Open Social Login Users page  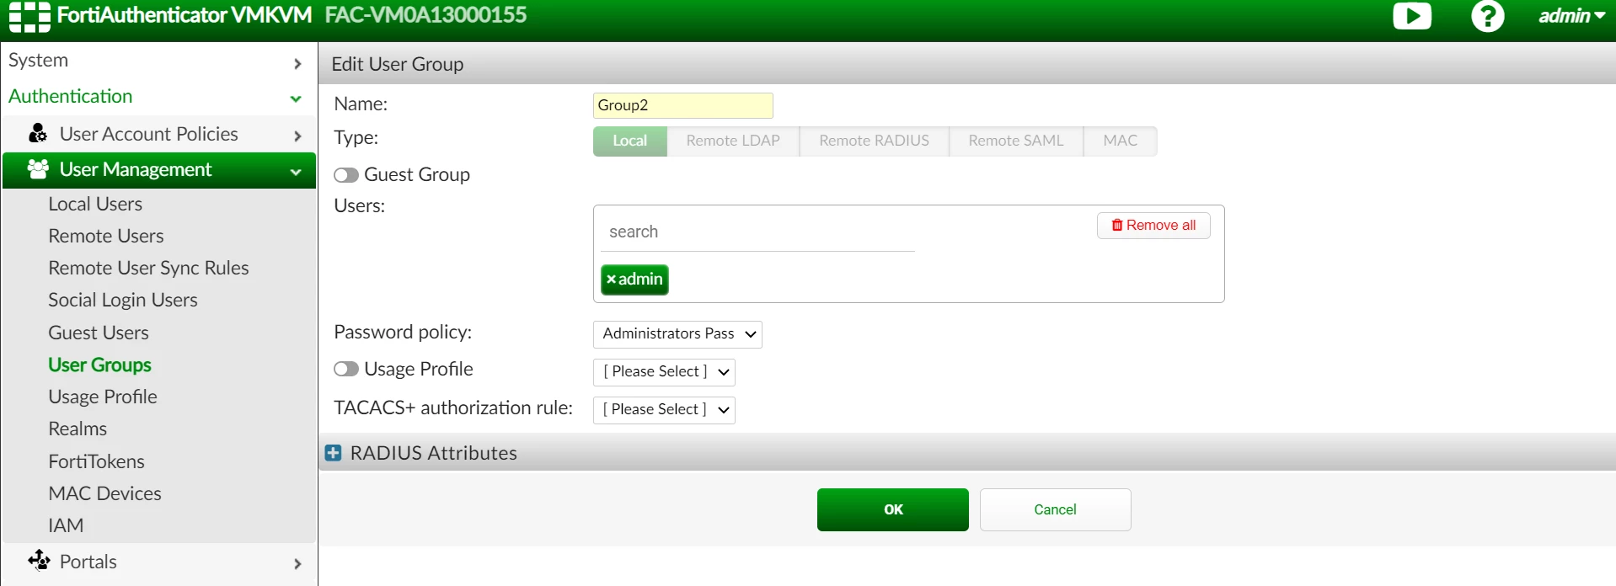coord(123,300)
